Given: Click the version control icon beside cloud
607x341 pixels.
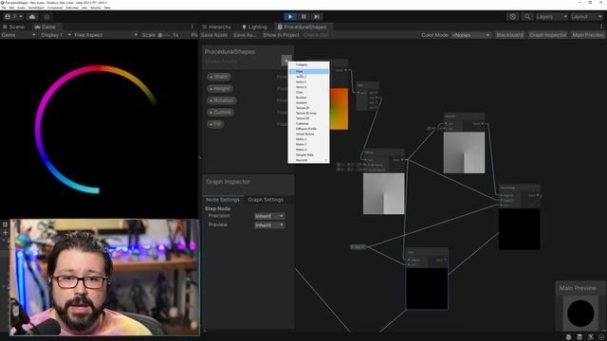Looking at the screenshot, I should 46,17.
